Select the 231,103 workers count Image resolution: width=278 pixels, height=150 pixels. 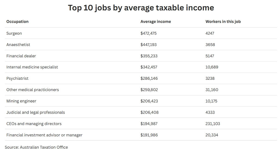(x=213, y=124)
